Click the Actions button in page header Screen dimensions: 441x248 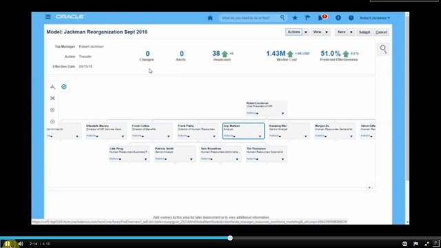pos(294,32)
